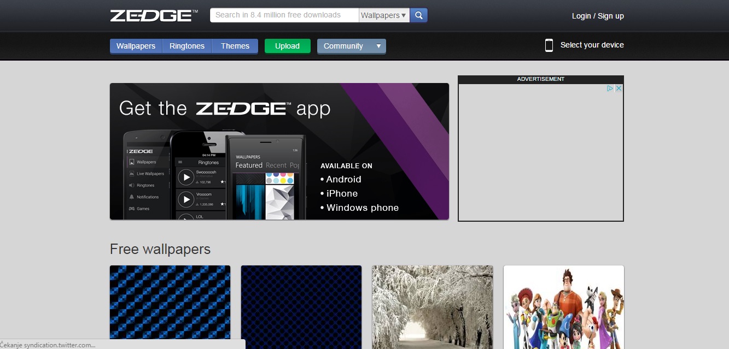729x349 pixels.
Task: Click the Login link
Action: 581,16
